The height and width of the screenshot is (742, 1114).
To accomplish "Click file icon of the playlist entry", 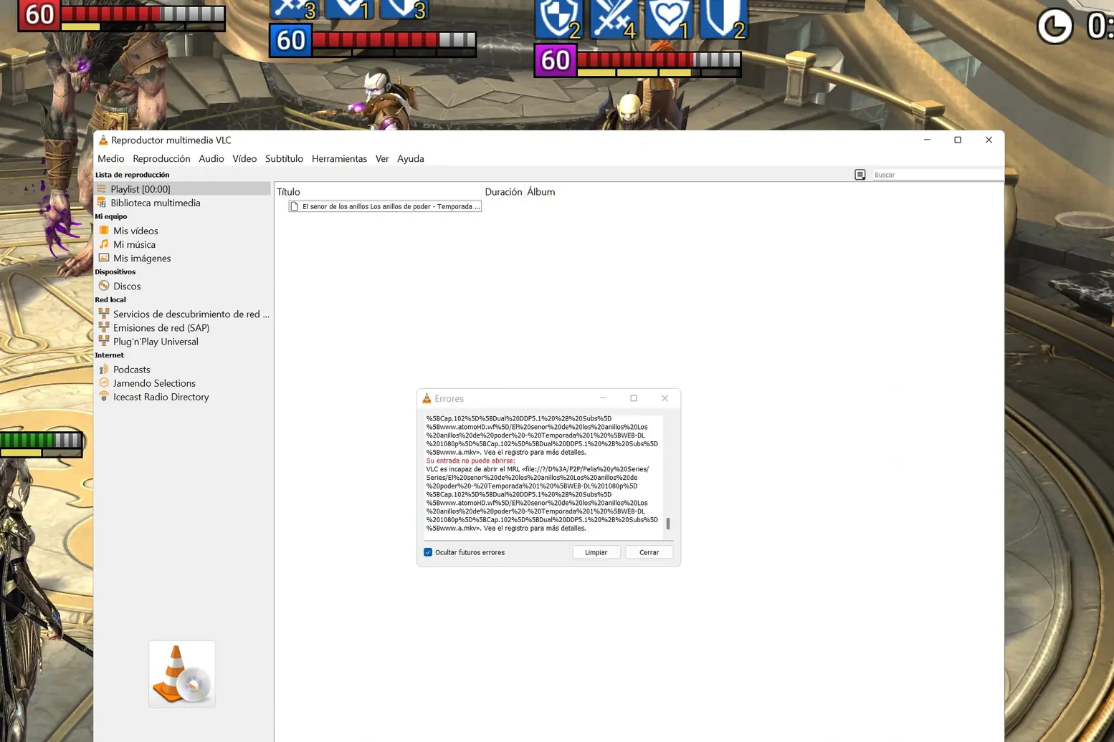I will pyautogui.click(x=294, y=206).
